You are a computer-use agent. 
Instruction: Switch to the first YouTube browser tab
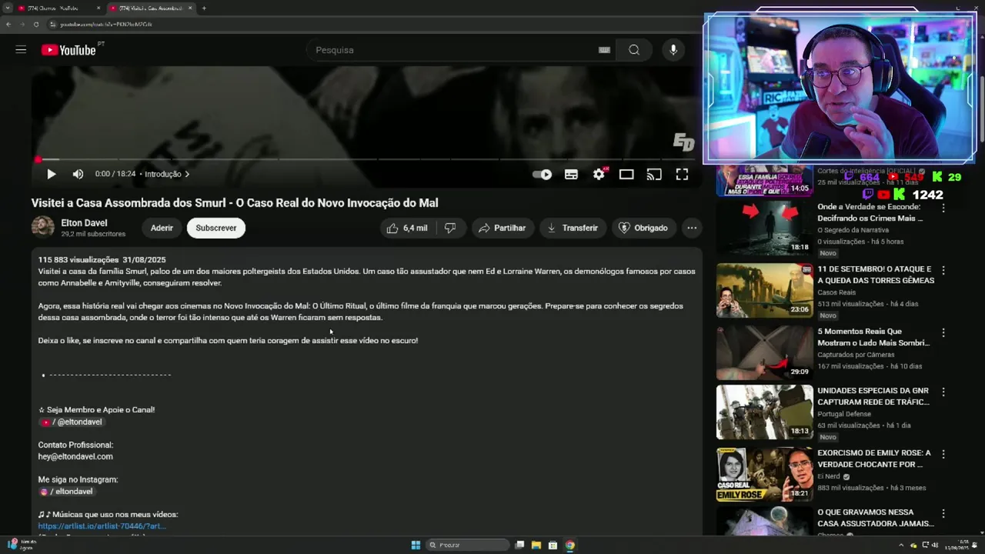tap(58, 8)
